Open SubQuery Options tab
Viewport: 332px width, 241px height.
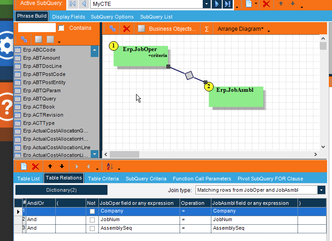pos(112,17)
